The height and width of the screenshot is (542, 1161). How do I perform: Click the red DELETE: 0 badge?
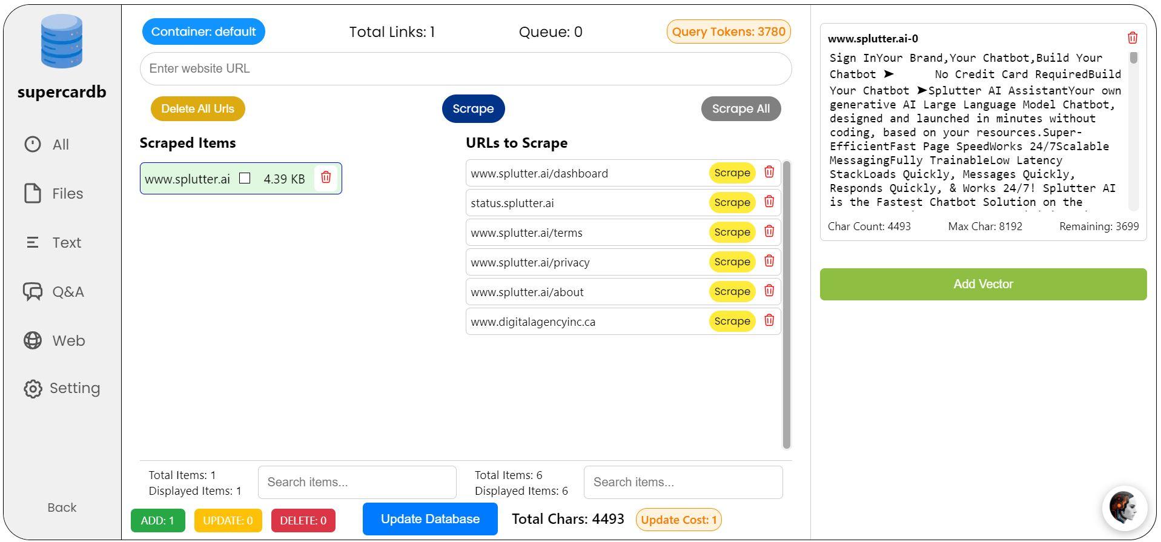(303, 520)
